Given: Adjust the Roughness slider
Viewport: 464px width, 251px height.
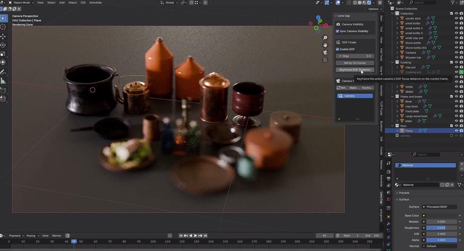Looking at the screenshot, I should pos(441,228).
